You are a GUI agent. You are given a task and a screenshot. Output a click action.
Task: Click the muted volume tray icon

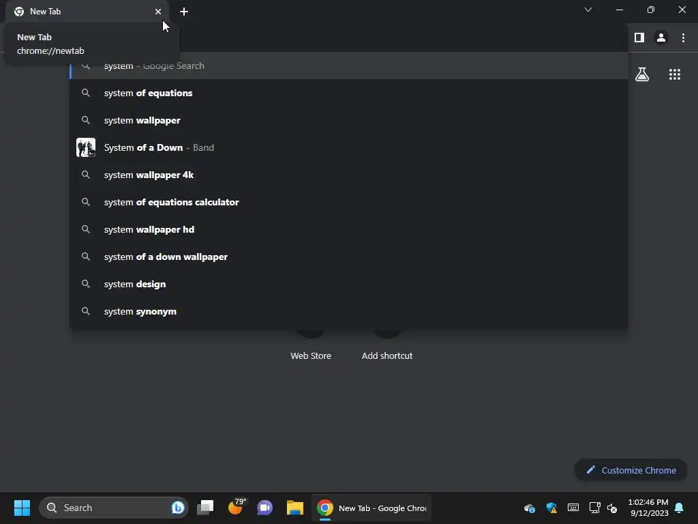pyautogui.click(x=612, y=508)
